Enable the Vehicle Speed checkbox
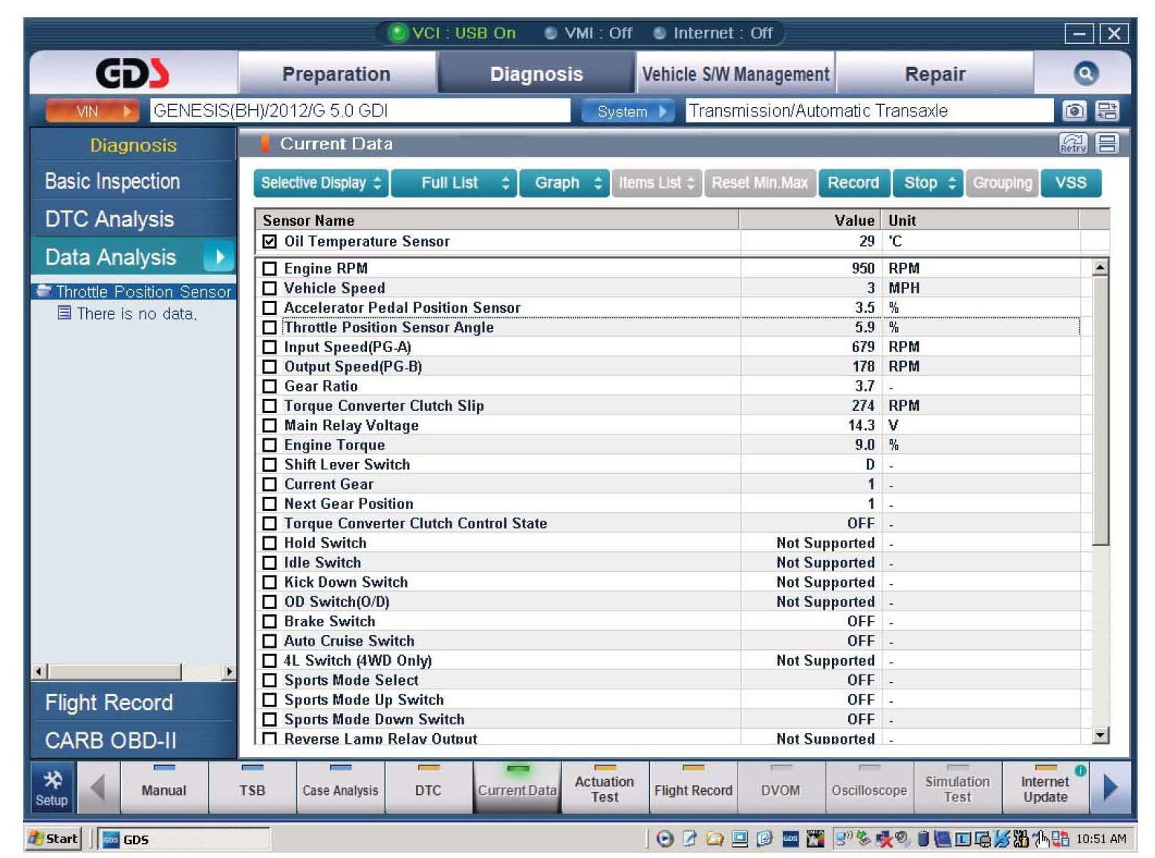This screenshot has width=1155, height=858. pos(270,288)
